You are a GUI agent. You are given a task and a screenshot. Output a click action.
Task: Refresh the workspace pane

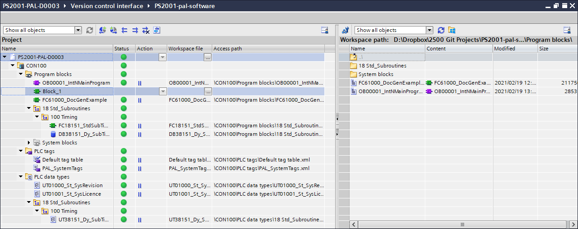441,30
